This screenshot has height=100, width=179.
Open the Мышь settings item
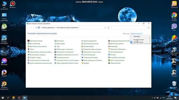click(31, 49)
